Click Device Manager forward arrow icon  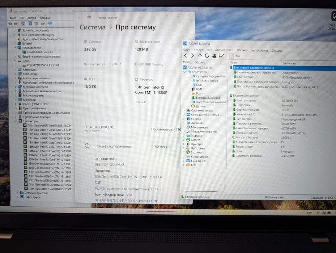16,24
